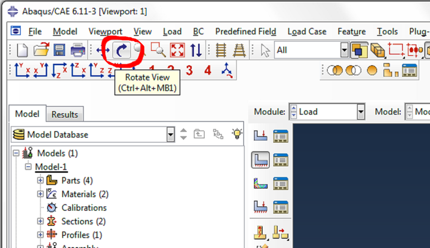Open the Predefined Field menu
The height and width of the screenshot is (248, 430).
(245, 32)
